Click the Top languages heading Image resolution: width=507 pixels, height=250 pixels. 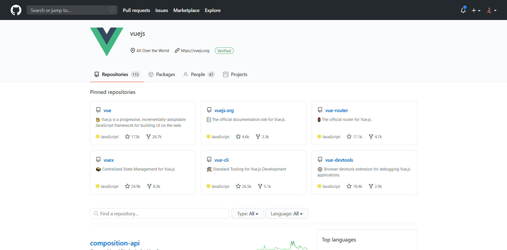click(339, 240)
